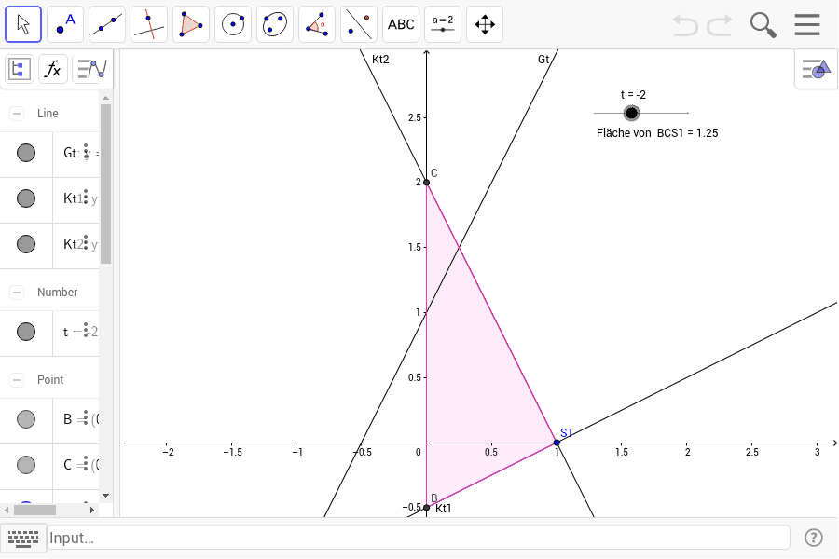Click the Kt2 line label
839x559 pixels.
pos(380,60)
